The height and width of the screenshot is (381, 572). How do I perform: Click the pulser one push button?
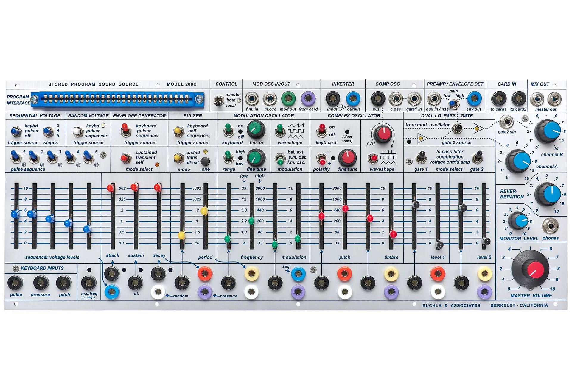[205, 162]
